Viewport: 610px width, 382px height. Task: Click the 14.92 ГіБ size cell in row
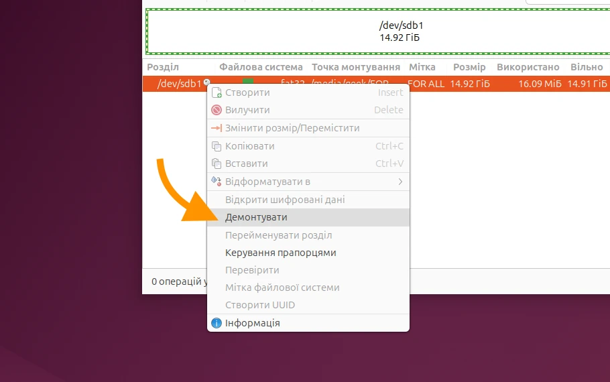click(x=470, y=84)
